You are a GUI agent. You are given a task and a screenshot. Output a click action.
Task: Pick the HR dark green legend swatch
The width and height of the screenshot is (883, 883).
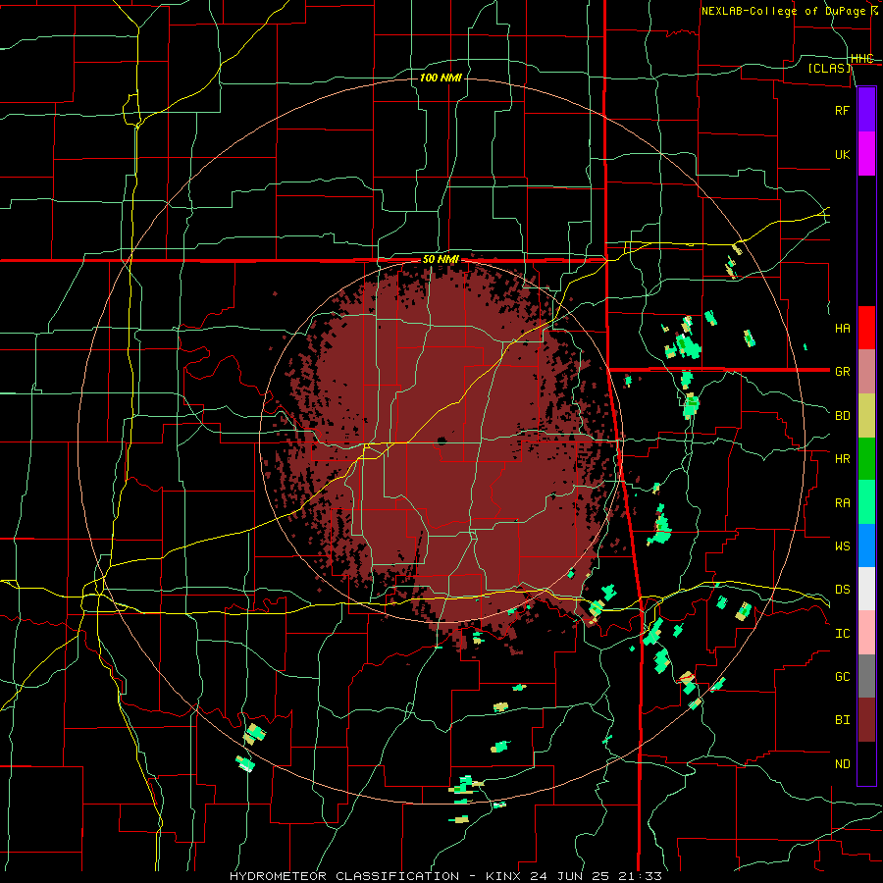pos(866,459)
